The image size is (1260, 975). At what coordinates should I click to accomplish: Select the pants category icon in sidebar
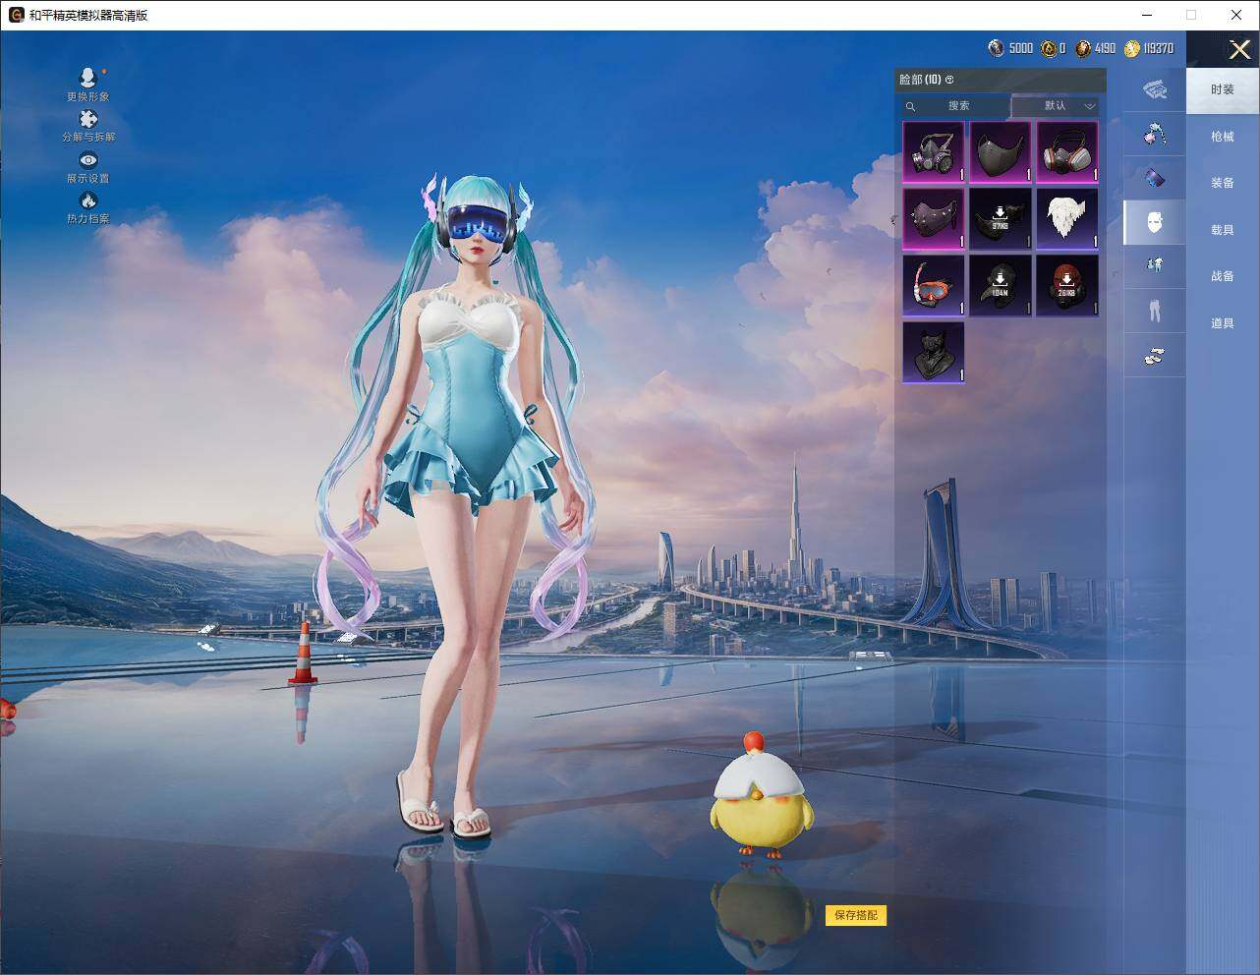tap(1155, 310)
